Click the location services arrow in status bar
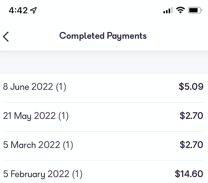The width and height of the screenshot is (208, 183). [x=34, y=11]
